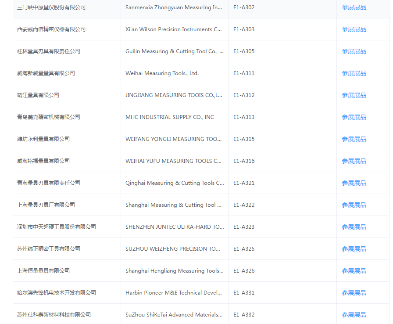Click English name WEIHAI YUFU MEASURING TOOLS
The height and width of the screenshot is (324, 393).
pyautogui.click(x=173, y=161)
